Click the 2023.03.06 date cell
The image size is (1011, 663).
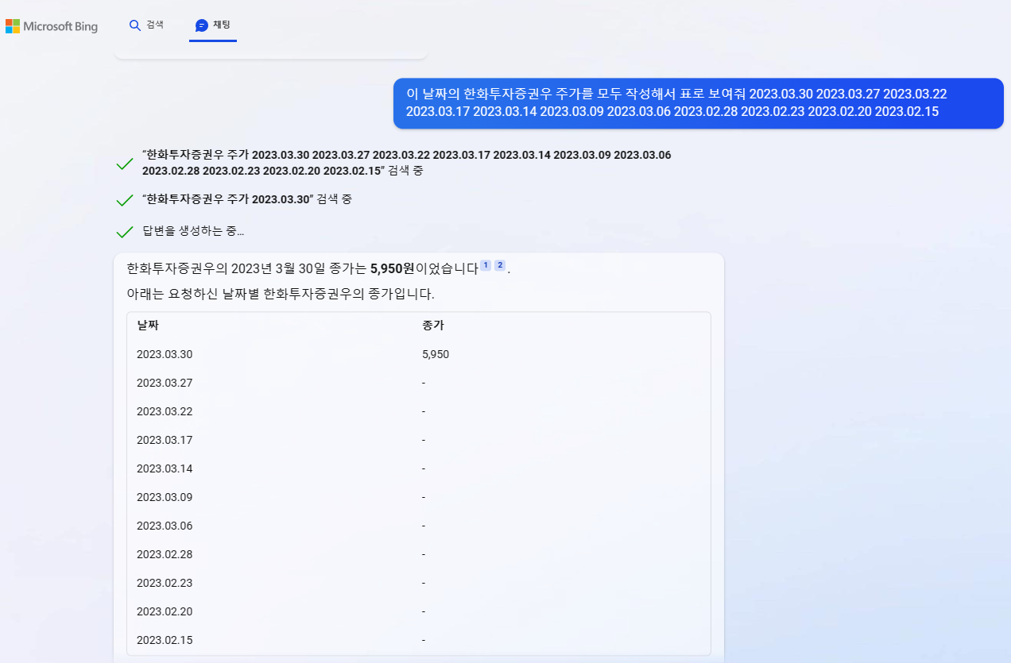pos(165,526)
